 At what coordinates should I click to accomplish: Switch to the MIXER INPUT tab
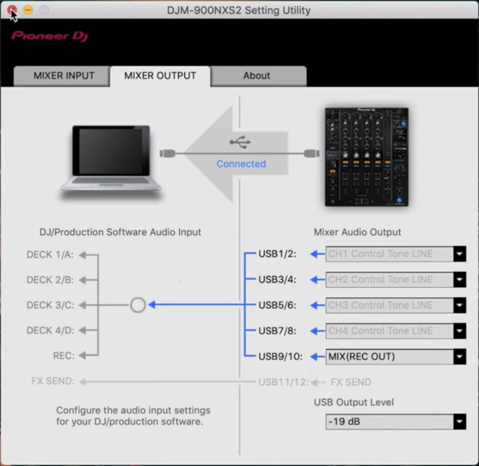(x=62, y=75)
